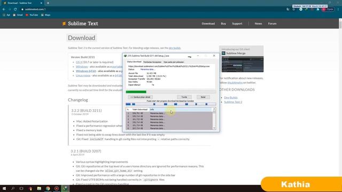Open the Buy nav menu item
The image size is (342, 192).
(x=223, y=23)
